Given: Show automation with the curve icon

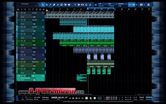Looking at the screenshot, I should pos(29,10).
